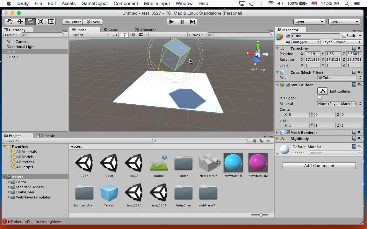Toggle scene lighting sun icon
The image size is (367, 229).
(124, 35)
